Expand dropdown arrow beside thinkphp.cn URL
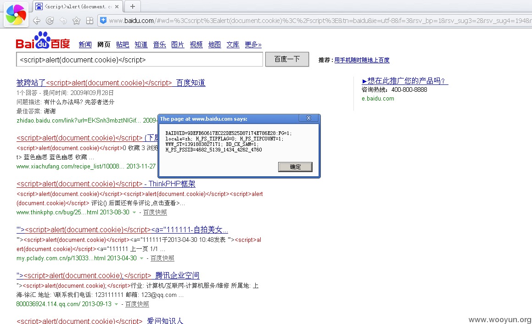532x324 pixels. [134, 213]
